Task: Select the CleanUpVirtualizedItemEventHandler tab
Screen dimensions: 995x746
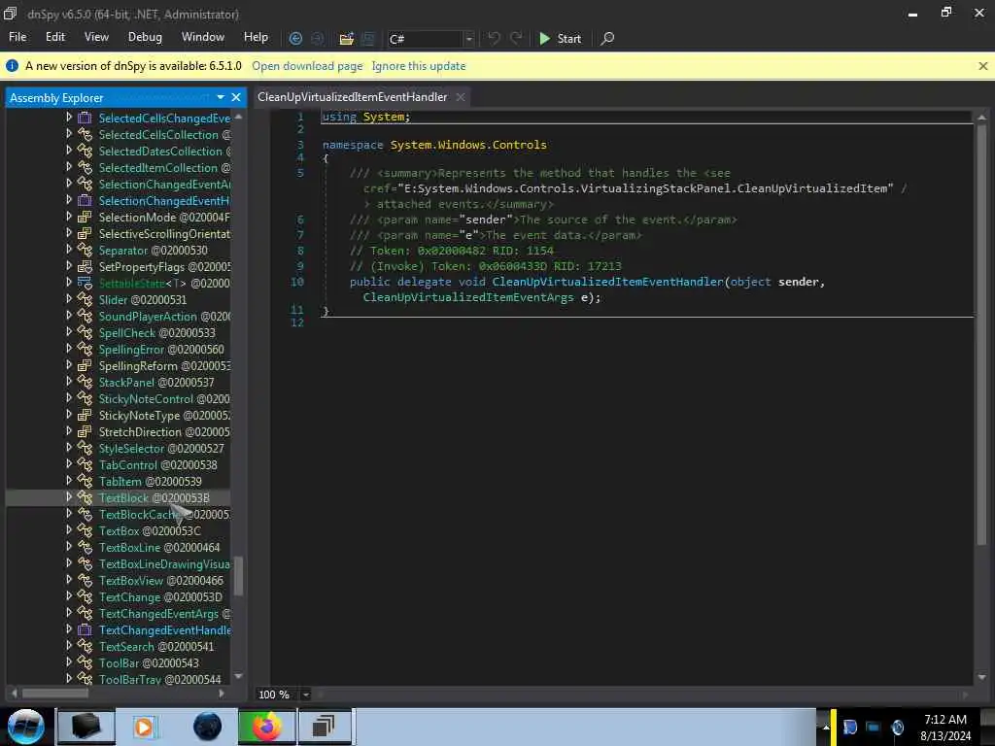Action: tap(352, 97)
